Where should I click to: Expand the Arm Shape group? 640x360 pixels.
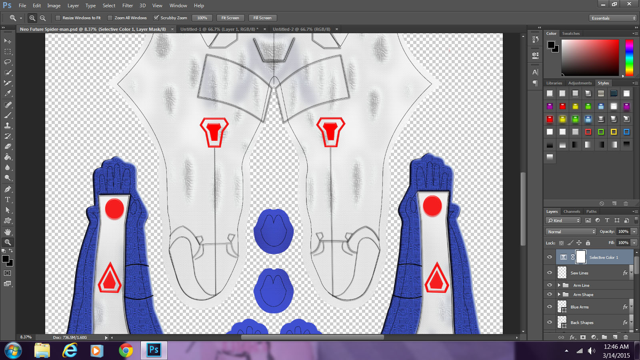point(559,294)
